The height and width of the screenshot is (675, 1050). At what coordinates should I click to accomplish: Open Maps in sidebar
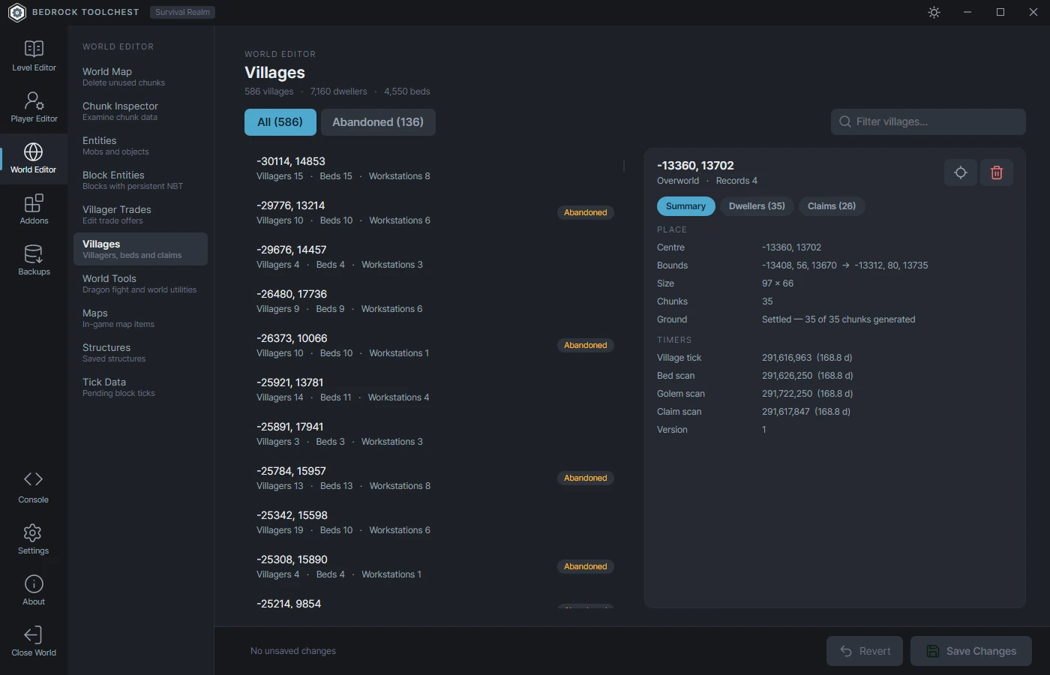click(x=140, y=318)
